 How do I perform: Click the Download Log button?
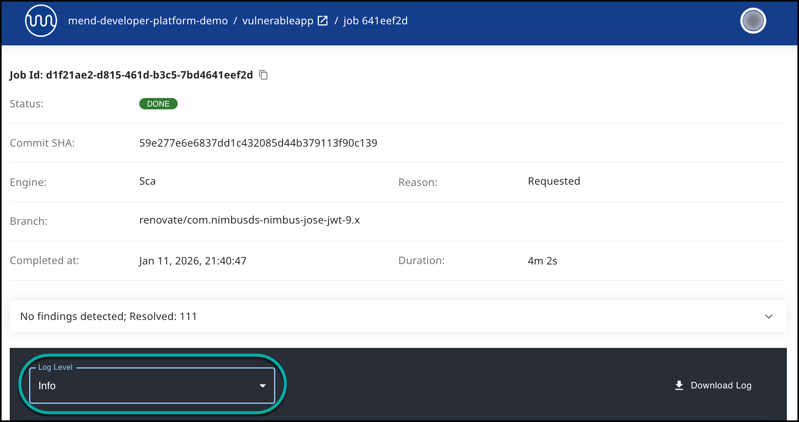point(713,385)
